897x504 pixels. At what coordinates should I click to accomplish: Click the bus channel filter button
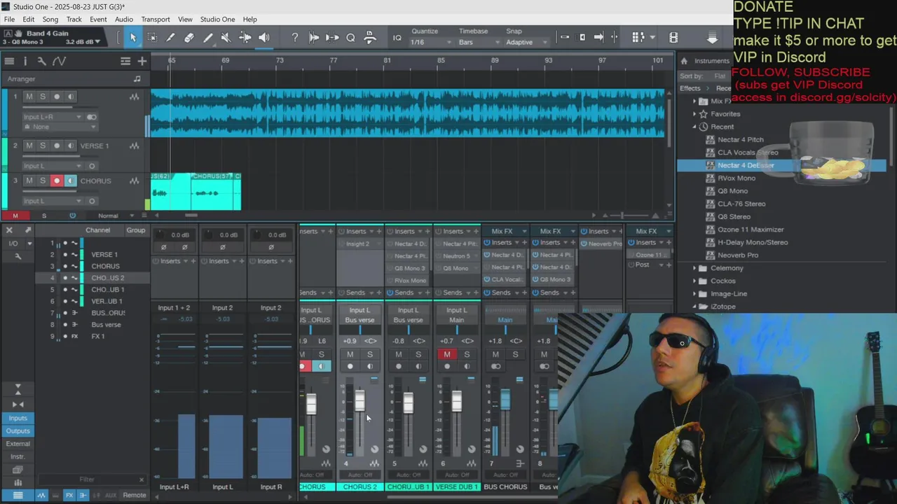[83, 495]
